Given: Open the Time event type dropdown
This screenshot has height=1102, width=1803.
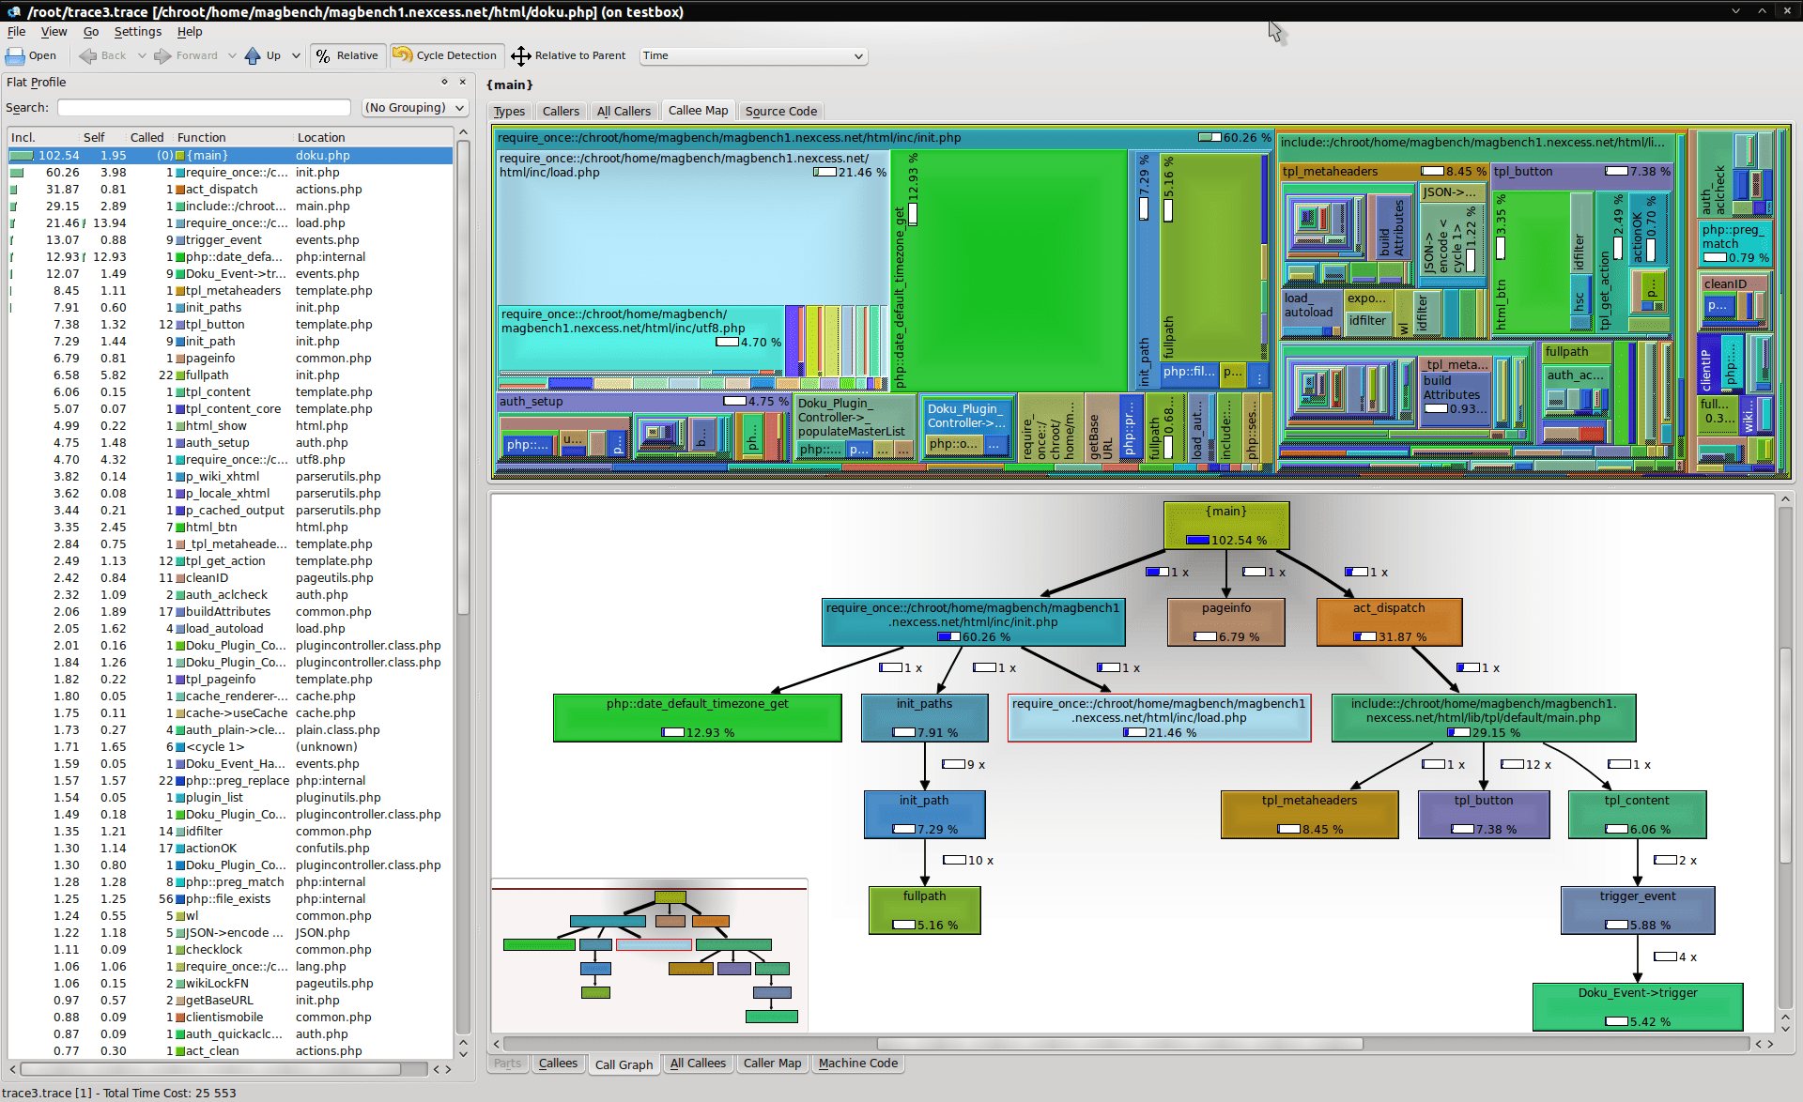Looking at the screenshot, I should point(753,56).
